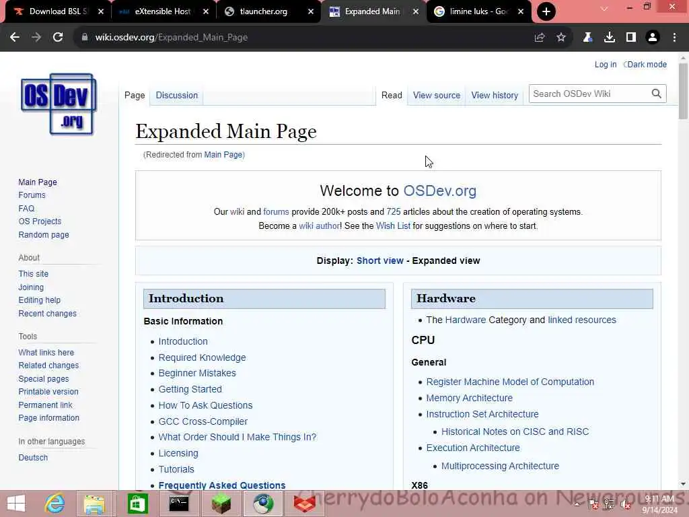Click the tab search chevron in title bar
Viewport: 689px width, 517px height.
[604, 9]
